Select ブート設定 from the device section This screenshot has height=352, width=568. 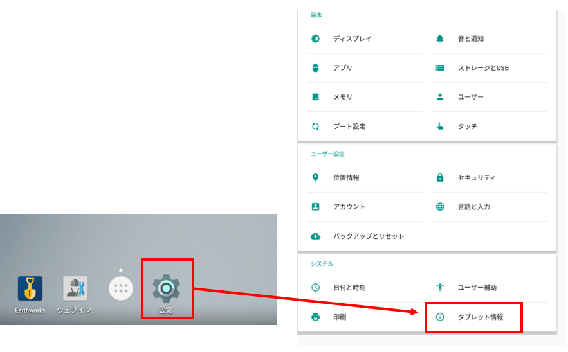pyautogui.click(x=349, y=127)
